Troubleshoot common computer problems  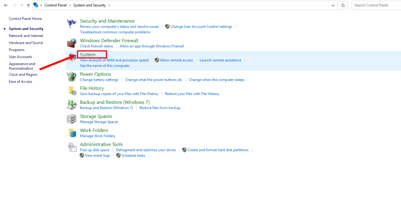click(x=115, y=32)
